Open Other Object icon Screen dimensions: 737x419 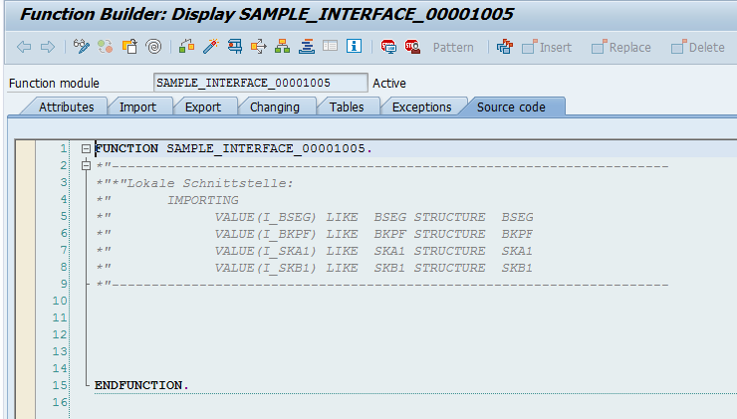pos(129,46)
